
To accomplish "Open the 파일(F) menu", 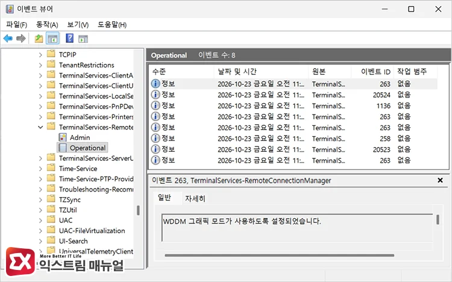I will [x=17, y=25].
